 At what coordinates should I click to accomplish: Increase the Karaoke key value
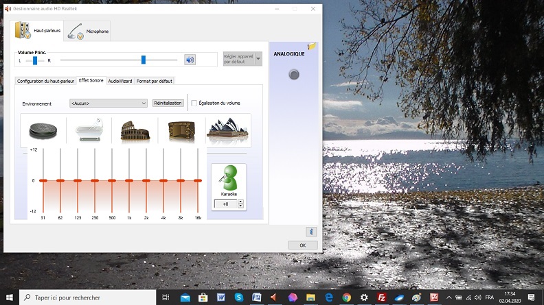[240, 202]
